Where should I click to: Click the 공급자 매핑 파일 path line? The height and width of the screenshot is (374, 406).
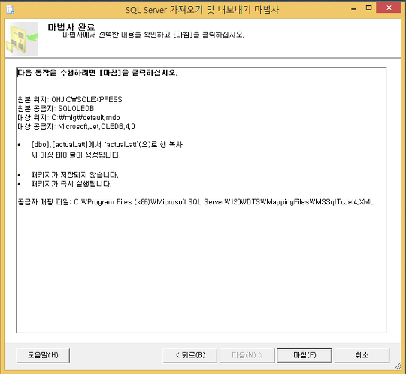(195, 202)
